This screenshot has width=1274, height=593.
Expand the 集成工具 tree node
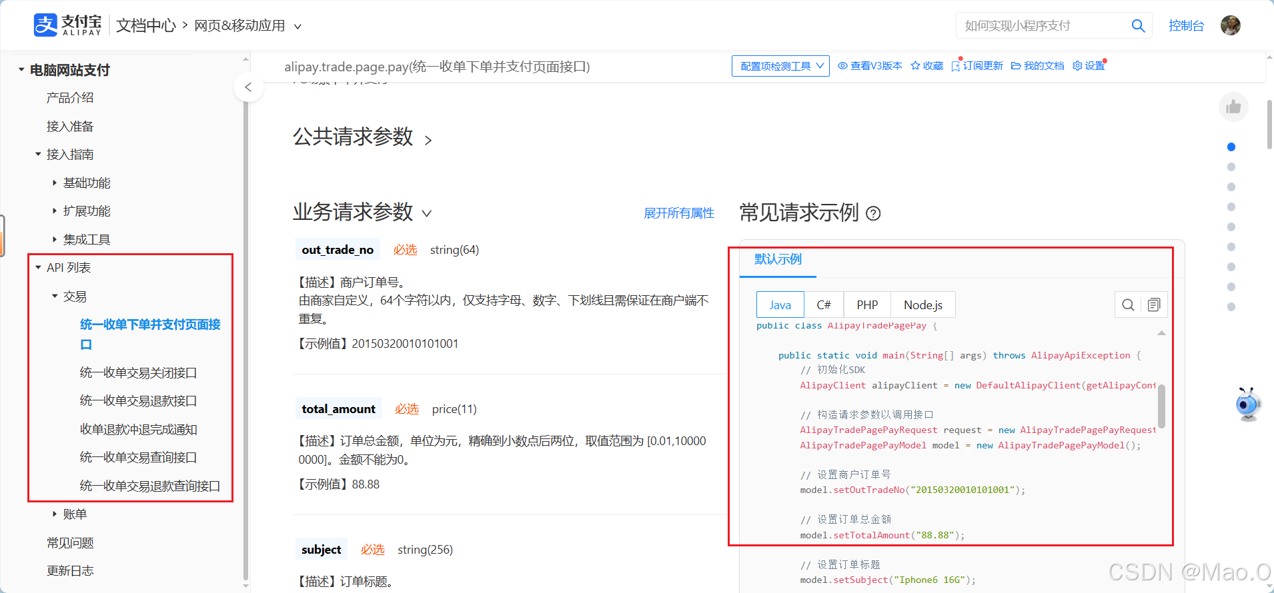point(55,240)
